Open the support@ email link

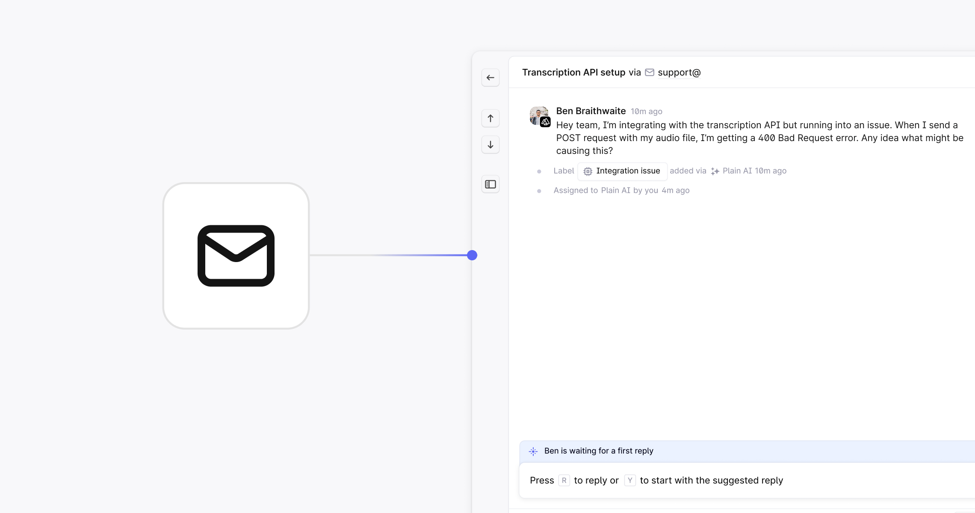click(679, 73)
